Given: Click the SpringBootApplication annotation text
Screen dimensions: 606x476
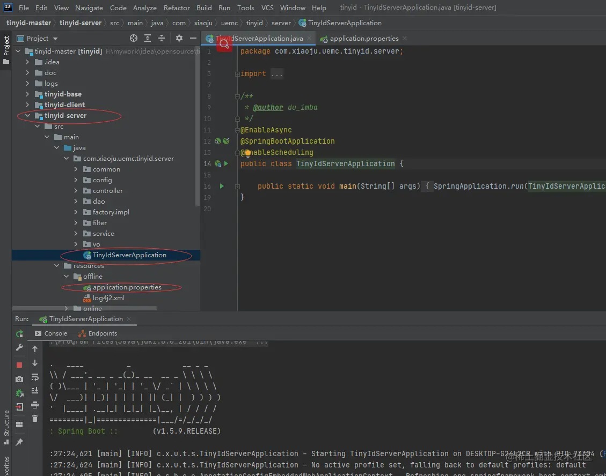Looking at the screenshot, I should pos(288,142).
